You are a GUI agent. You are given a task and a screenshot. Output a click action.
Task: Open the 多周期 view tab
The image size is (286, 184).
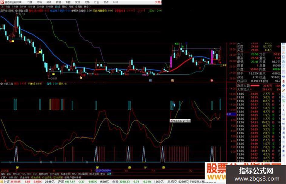79,7
